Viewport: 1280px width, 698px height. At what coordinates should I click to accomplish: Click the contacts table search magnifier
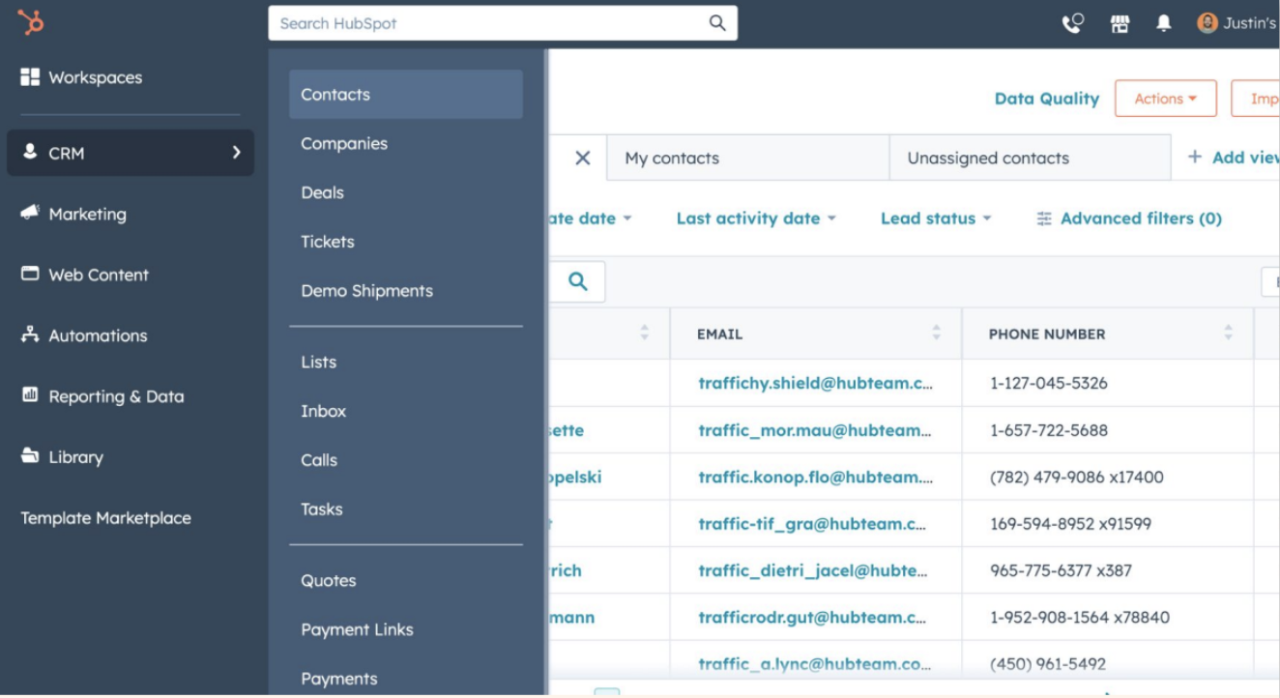click(578, 281)
